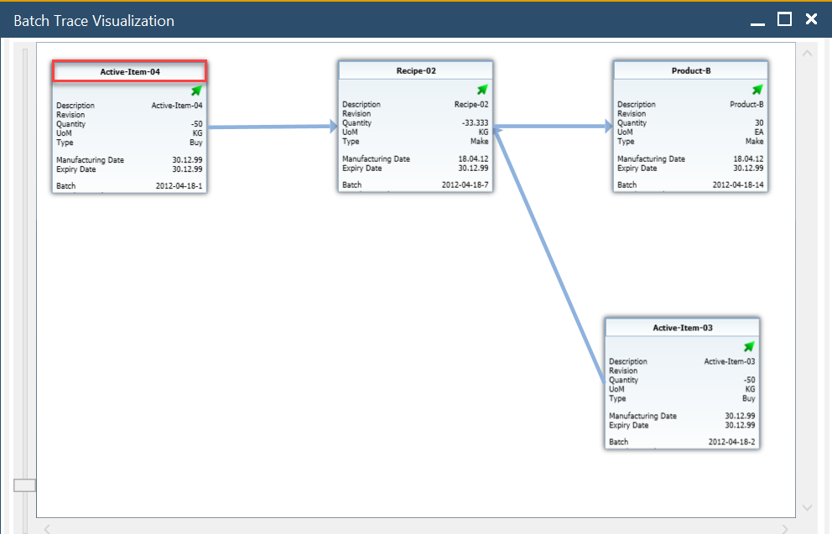Minimize the Batch Trace Visualization window
This screenshot has width=832, height=534.
(758, 20)
